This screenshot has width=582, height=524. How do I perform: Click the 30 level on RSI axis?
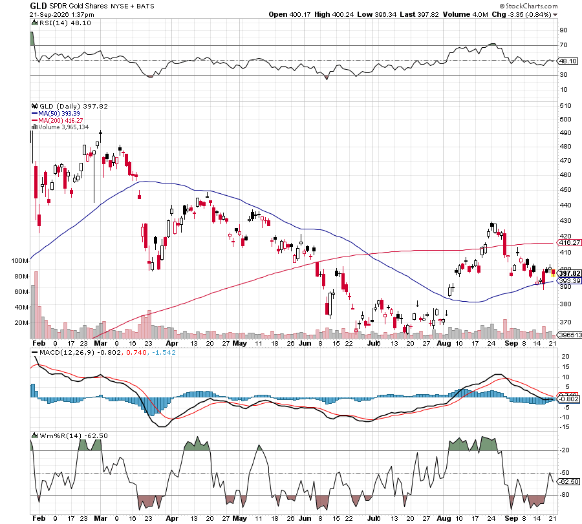(563, 74)
